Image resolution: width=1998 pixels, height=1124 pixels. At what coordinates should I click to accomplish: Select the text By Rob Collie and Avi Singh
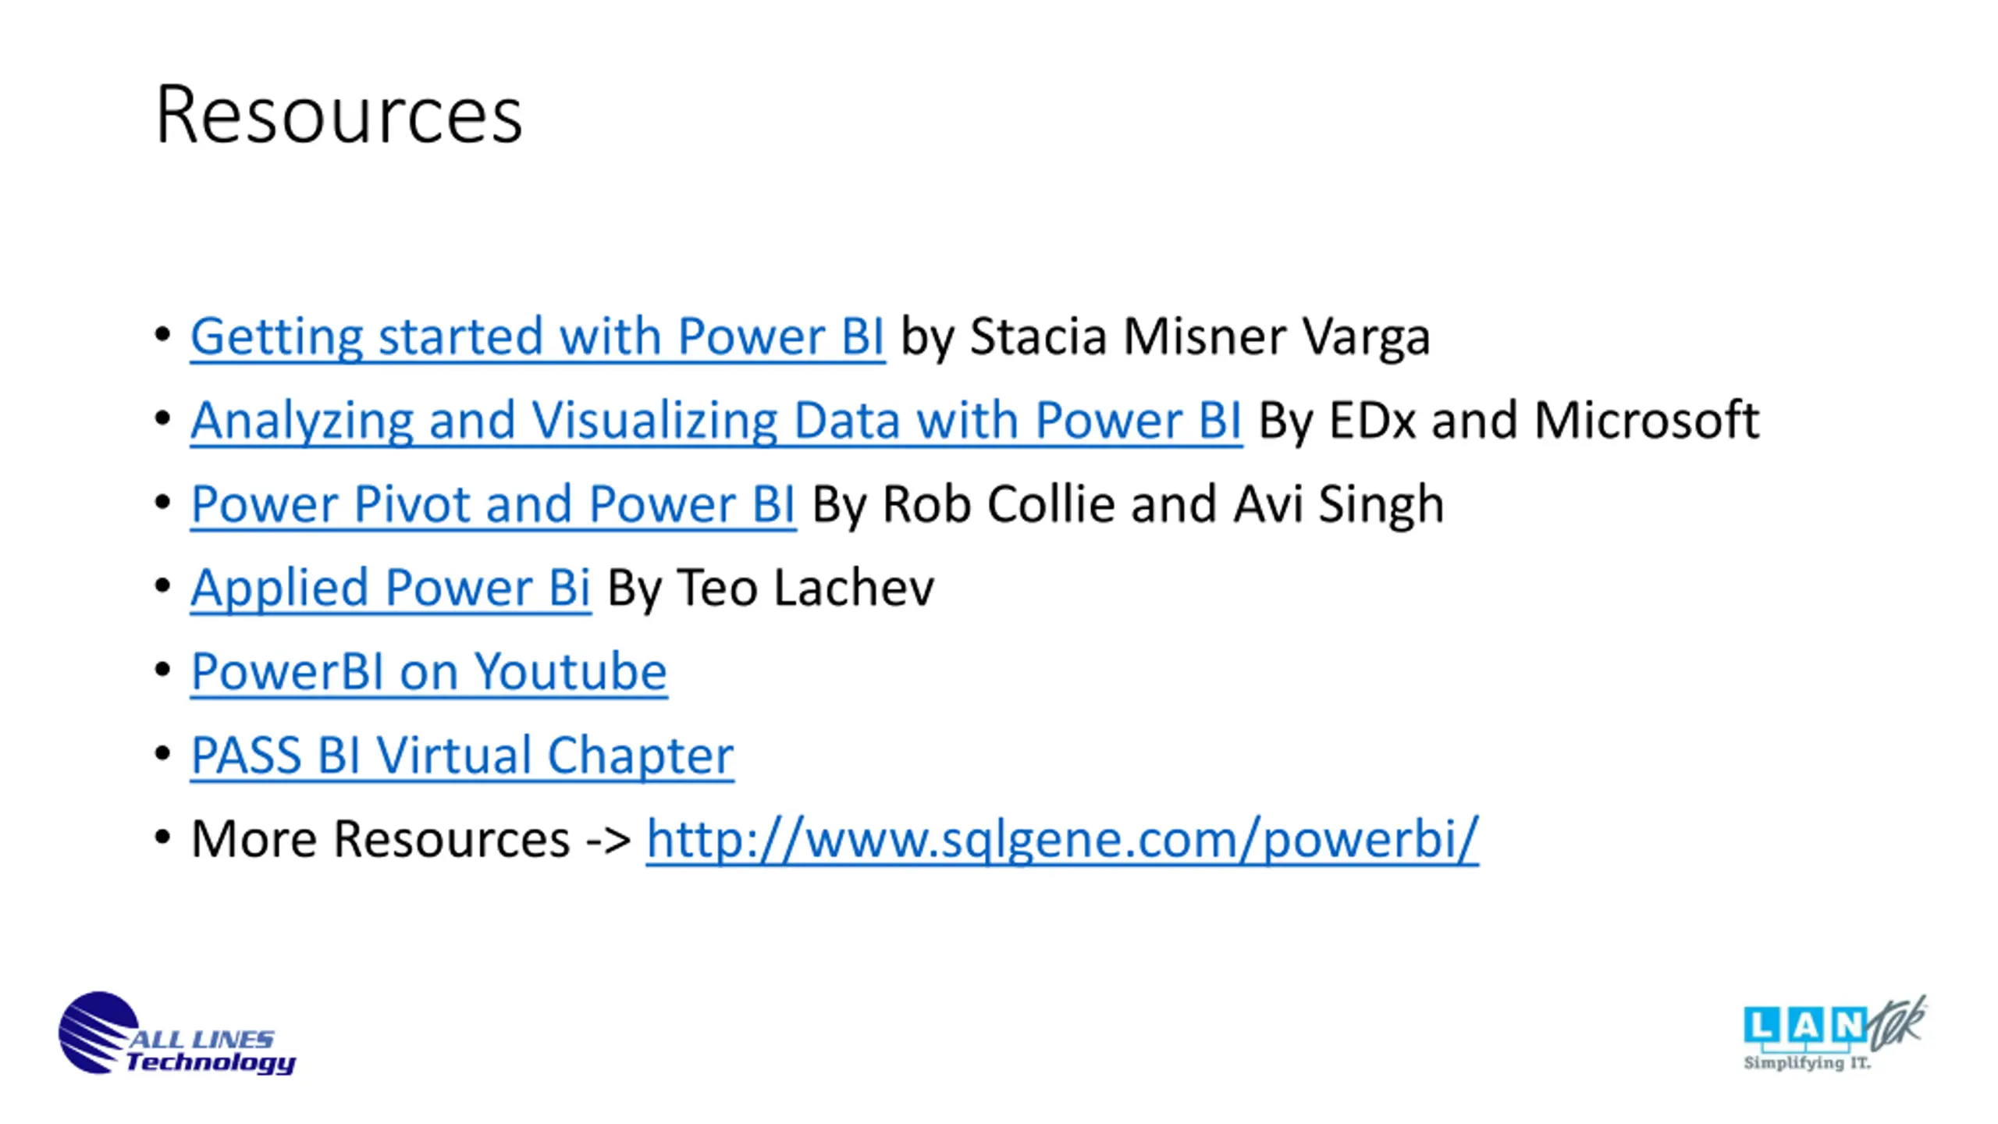[x=1128, y=505]
